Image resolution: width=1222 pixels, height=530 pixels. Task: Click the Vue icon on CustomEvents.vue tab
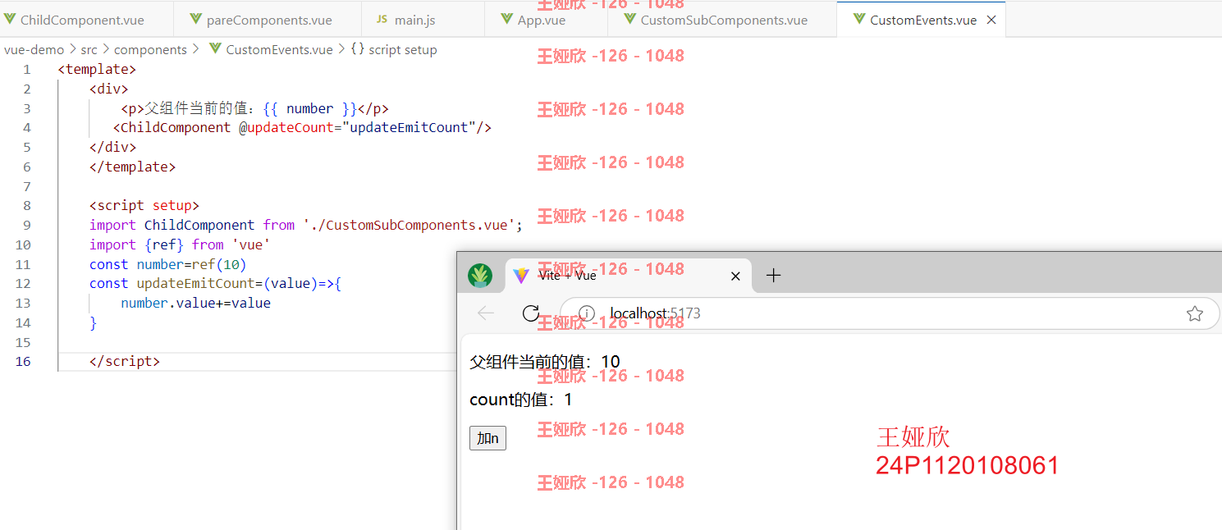[x=858, y=19]
